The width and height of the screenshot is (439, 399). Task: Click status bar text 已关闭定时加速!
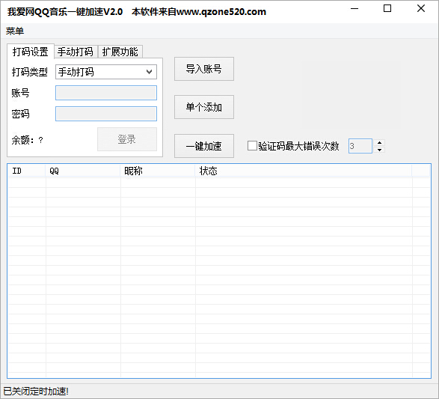tap(36, 392)
